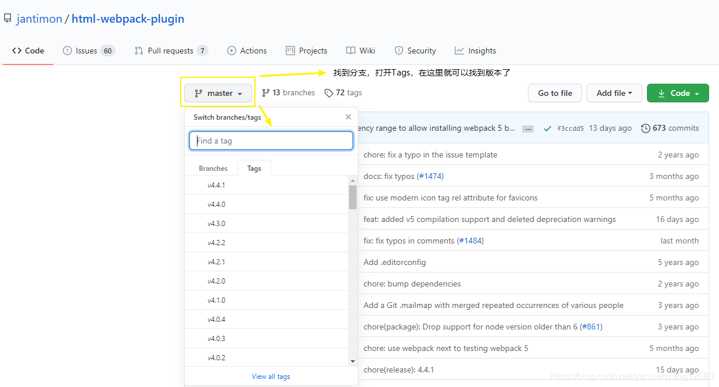Screen dimensions: 719x387
Task: Click inside the Find a tag field
Action: pyautogui.click(x=271, y=141)
